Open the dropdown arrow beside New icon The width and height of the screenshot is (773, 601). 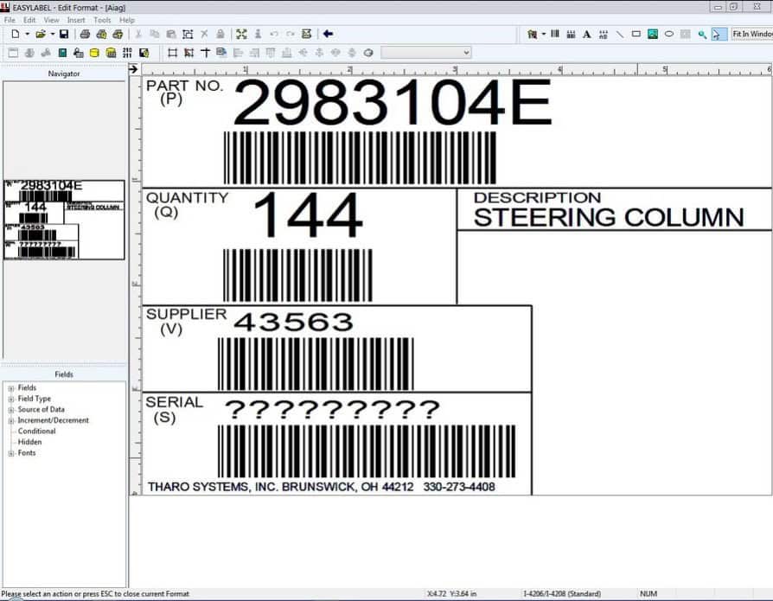(27, 34)
